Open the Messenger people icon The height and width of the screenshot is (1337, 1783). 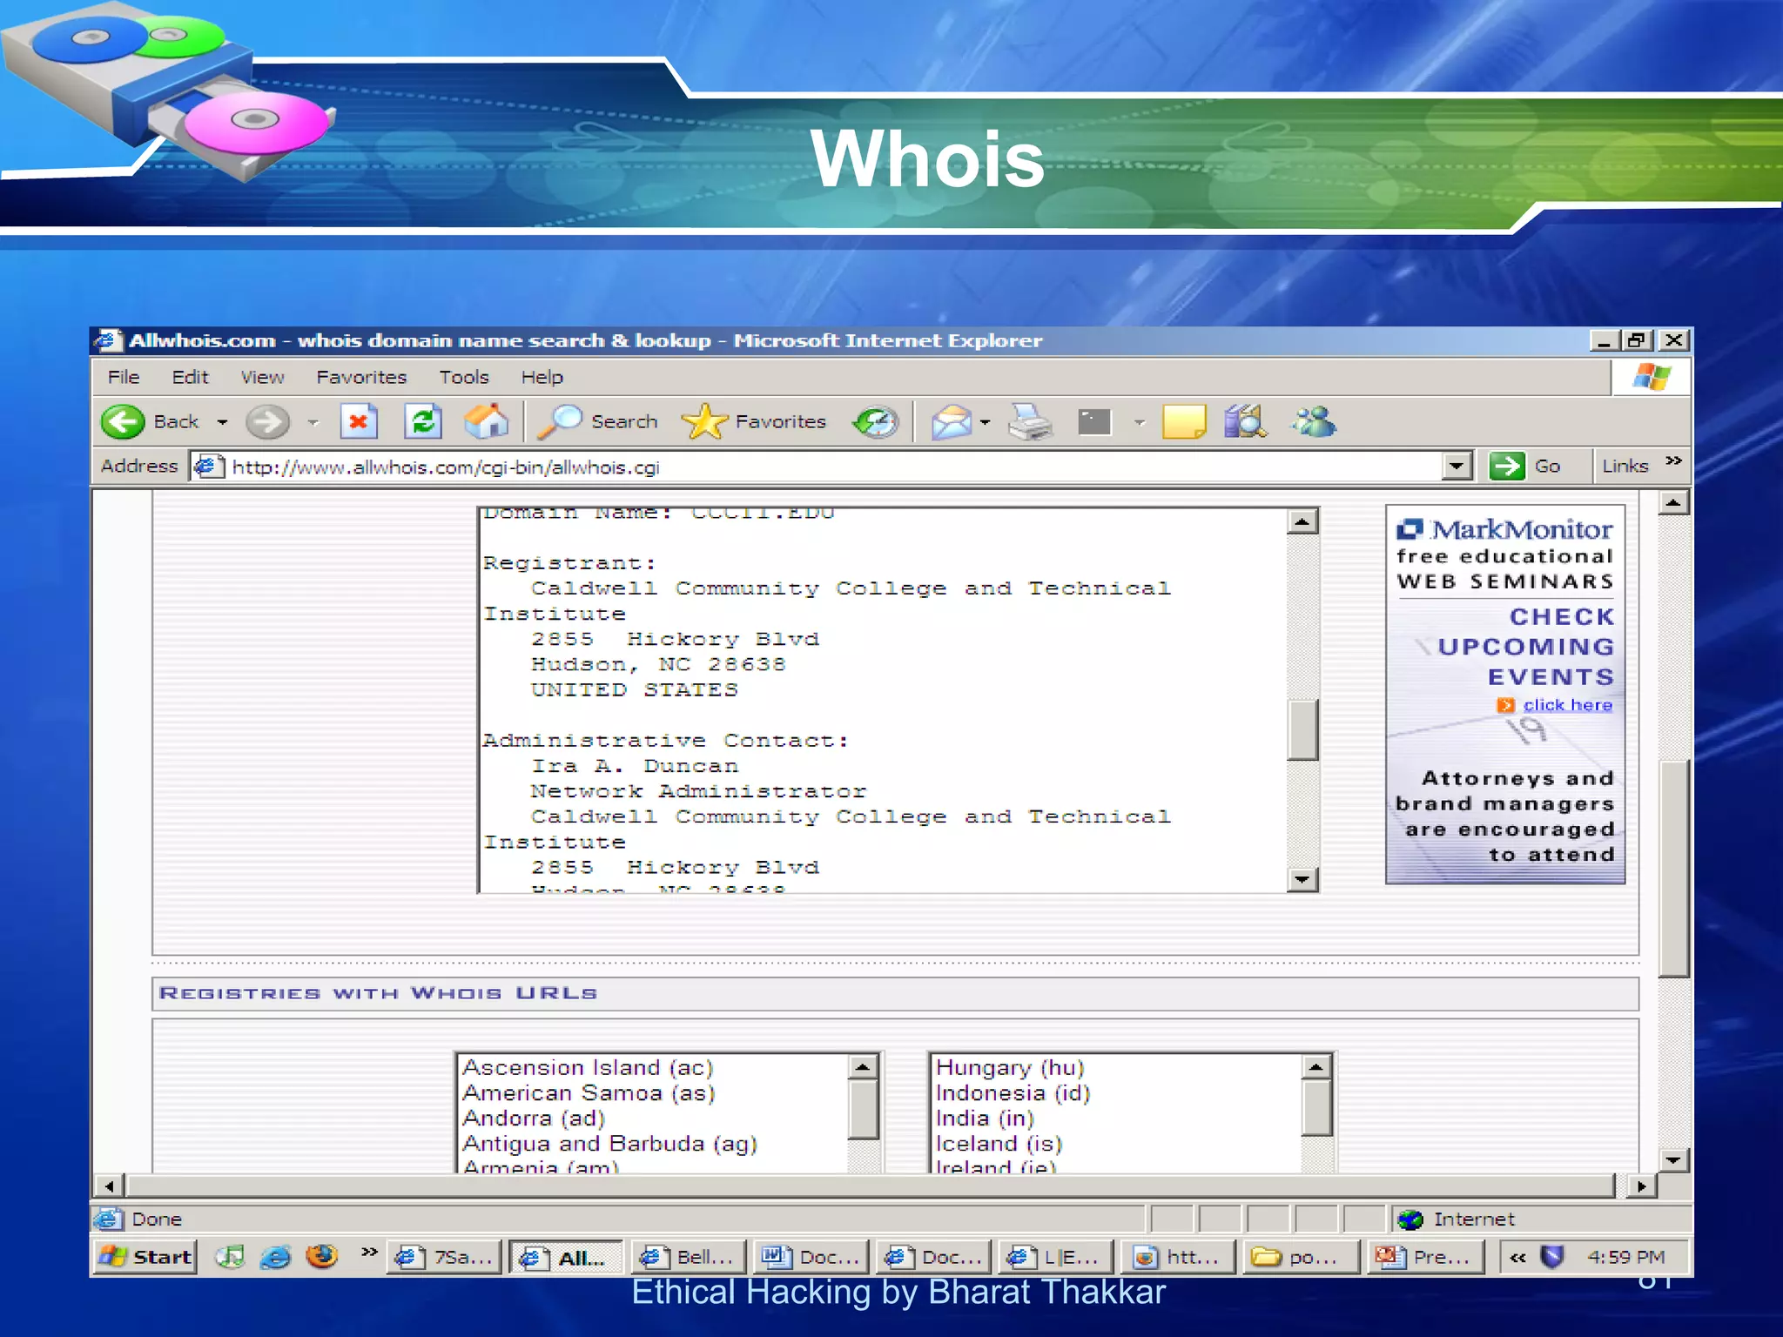tap(1313, 422)
